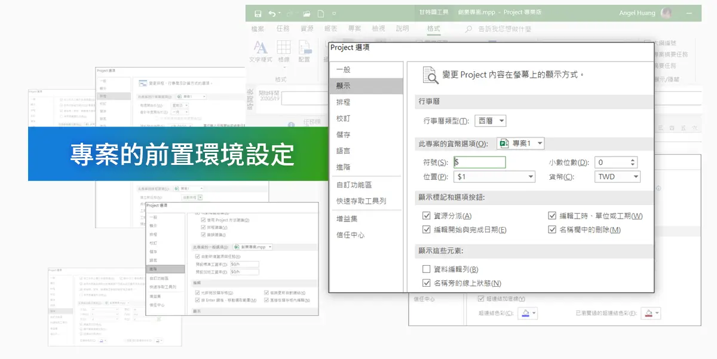The width and height of the screenshot is (717, 359).
Task: Switch to the 檔案 ribbon tab
Action: pyautogui.click(x=258, y=29)
